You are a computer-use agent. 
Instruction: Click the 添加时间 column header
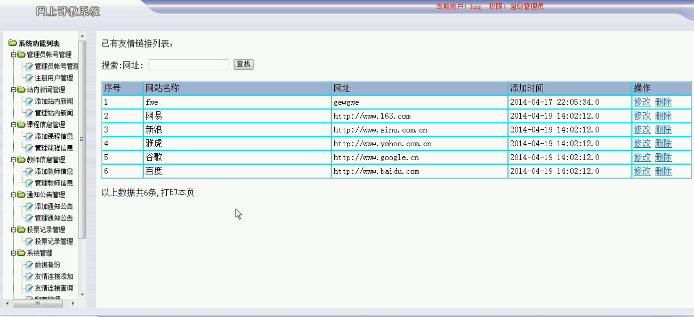pos(569,88)
